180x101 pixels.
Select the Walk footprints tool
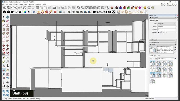tap(4, 86)
